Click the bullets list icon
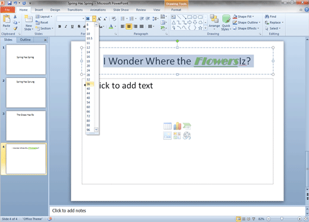This screenshot has width=309, height=222. pyautogui.click(x=122, y=18)
